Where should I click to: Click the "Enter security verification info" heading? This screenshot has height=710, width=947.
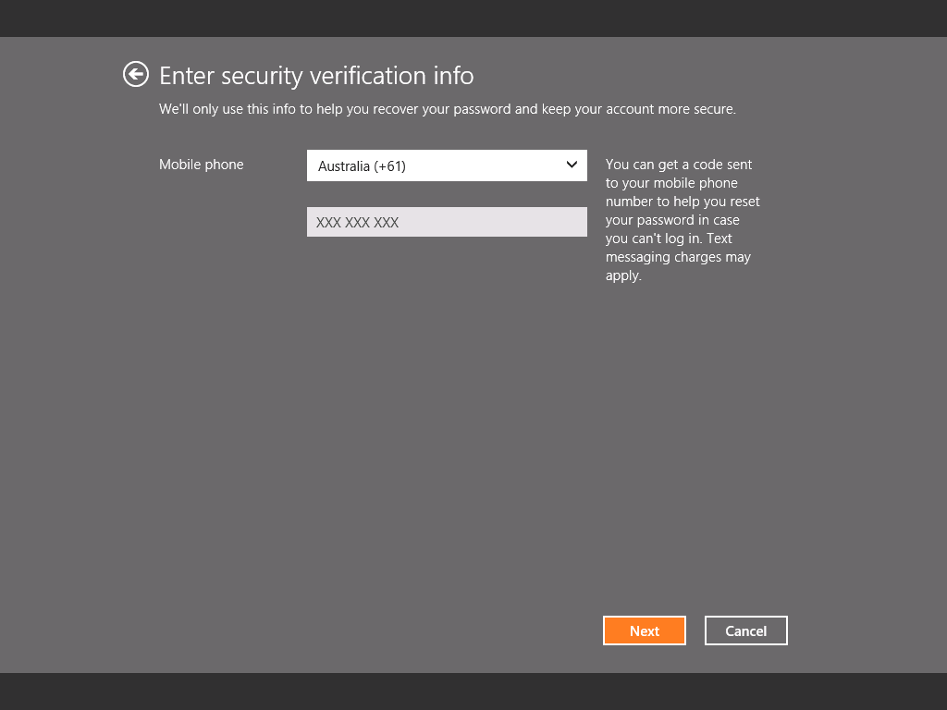[316, 75]
